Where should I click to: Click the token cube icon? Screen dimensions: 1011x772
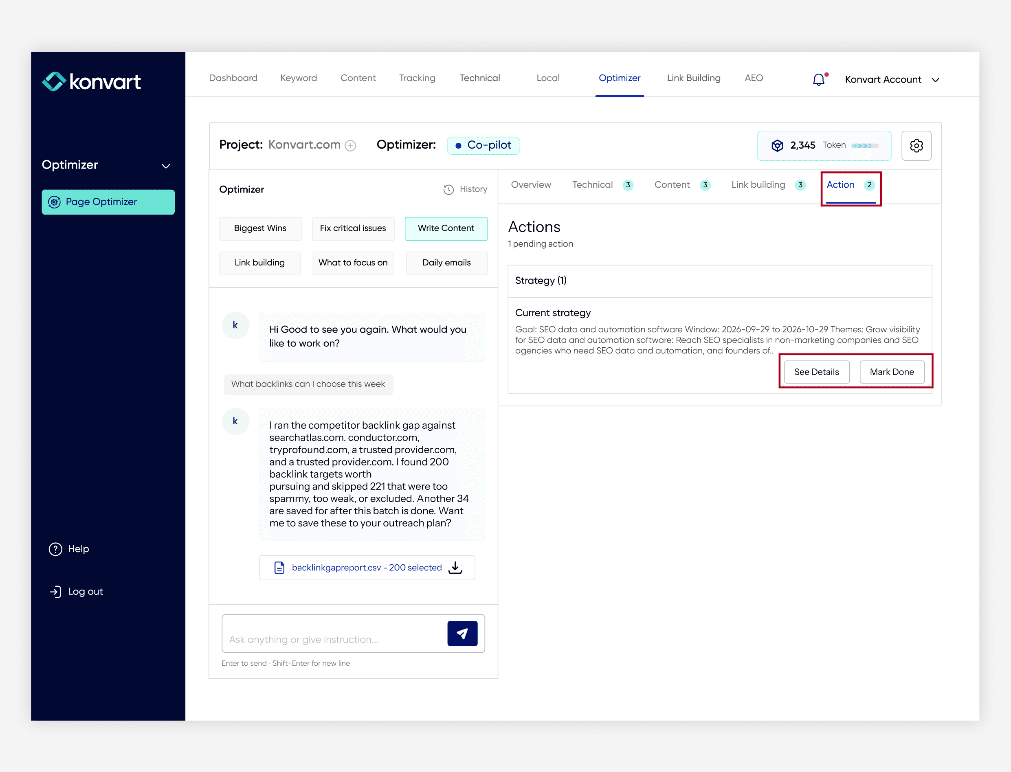[777, 145]
